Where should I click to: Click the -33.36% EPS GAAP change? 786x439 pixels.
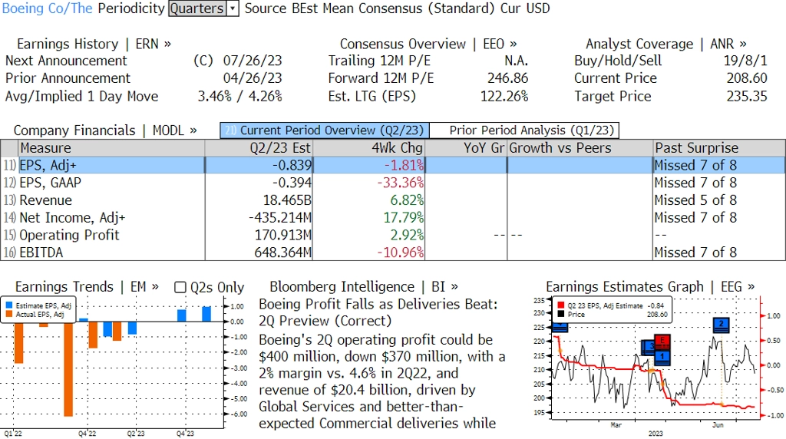[401, 183]
